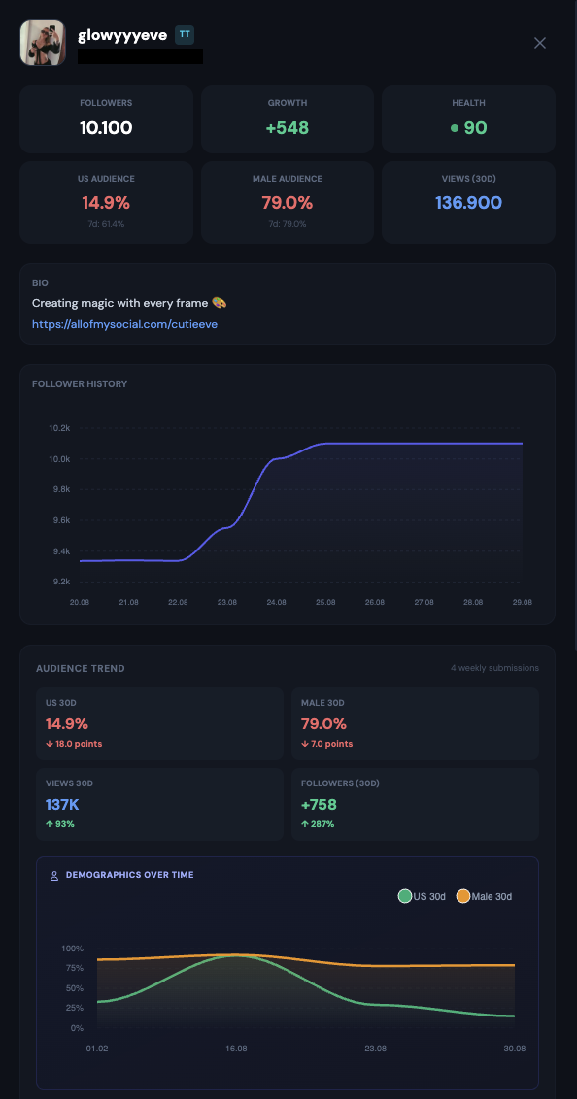The image size is (577, 1099).
Task: Click the 4 weekly submissions label
Action: (x=495, y=668)
